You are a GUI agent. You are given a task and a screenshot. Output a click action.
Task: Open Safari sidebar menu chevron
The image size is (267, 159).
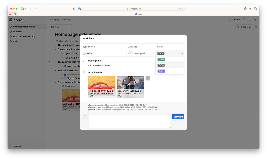pos(26,9)
